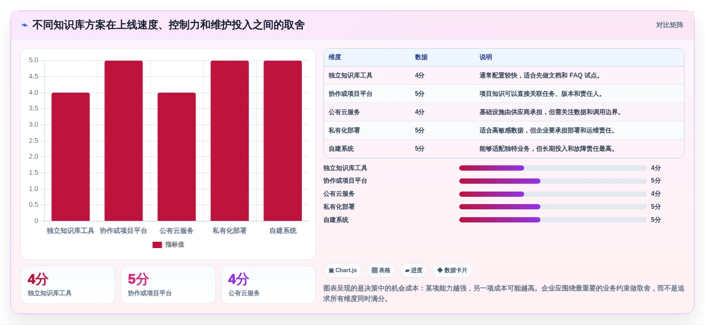Click the 私有化部署 progress bar
Image resolution: width=705 pixels, height=325 pixels.
pos(553,207)
